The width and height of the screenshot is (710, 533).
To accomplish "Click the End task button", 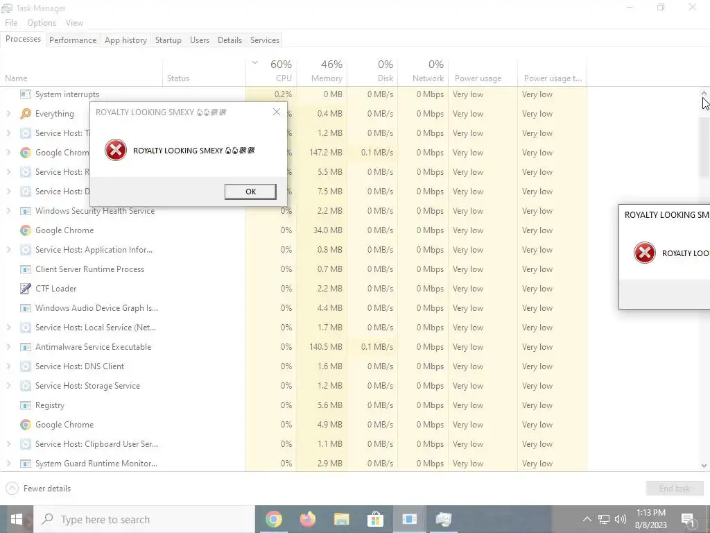I will point(674,488).
